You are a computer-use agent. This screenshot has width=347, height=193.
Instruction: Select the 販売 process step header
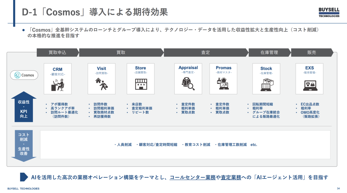tap(312, 52)
